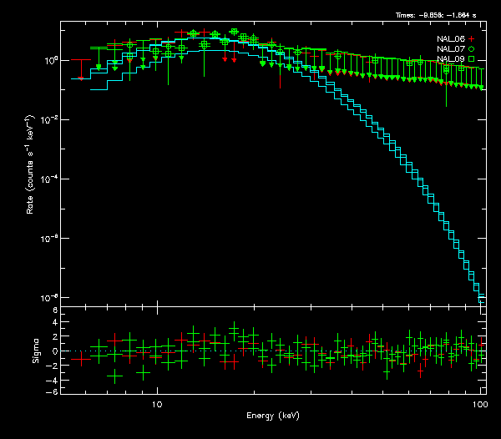
Task: Click the 10^-8 rate tick label
Action: (x=48, y=297)
